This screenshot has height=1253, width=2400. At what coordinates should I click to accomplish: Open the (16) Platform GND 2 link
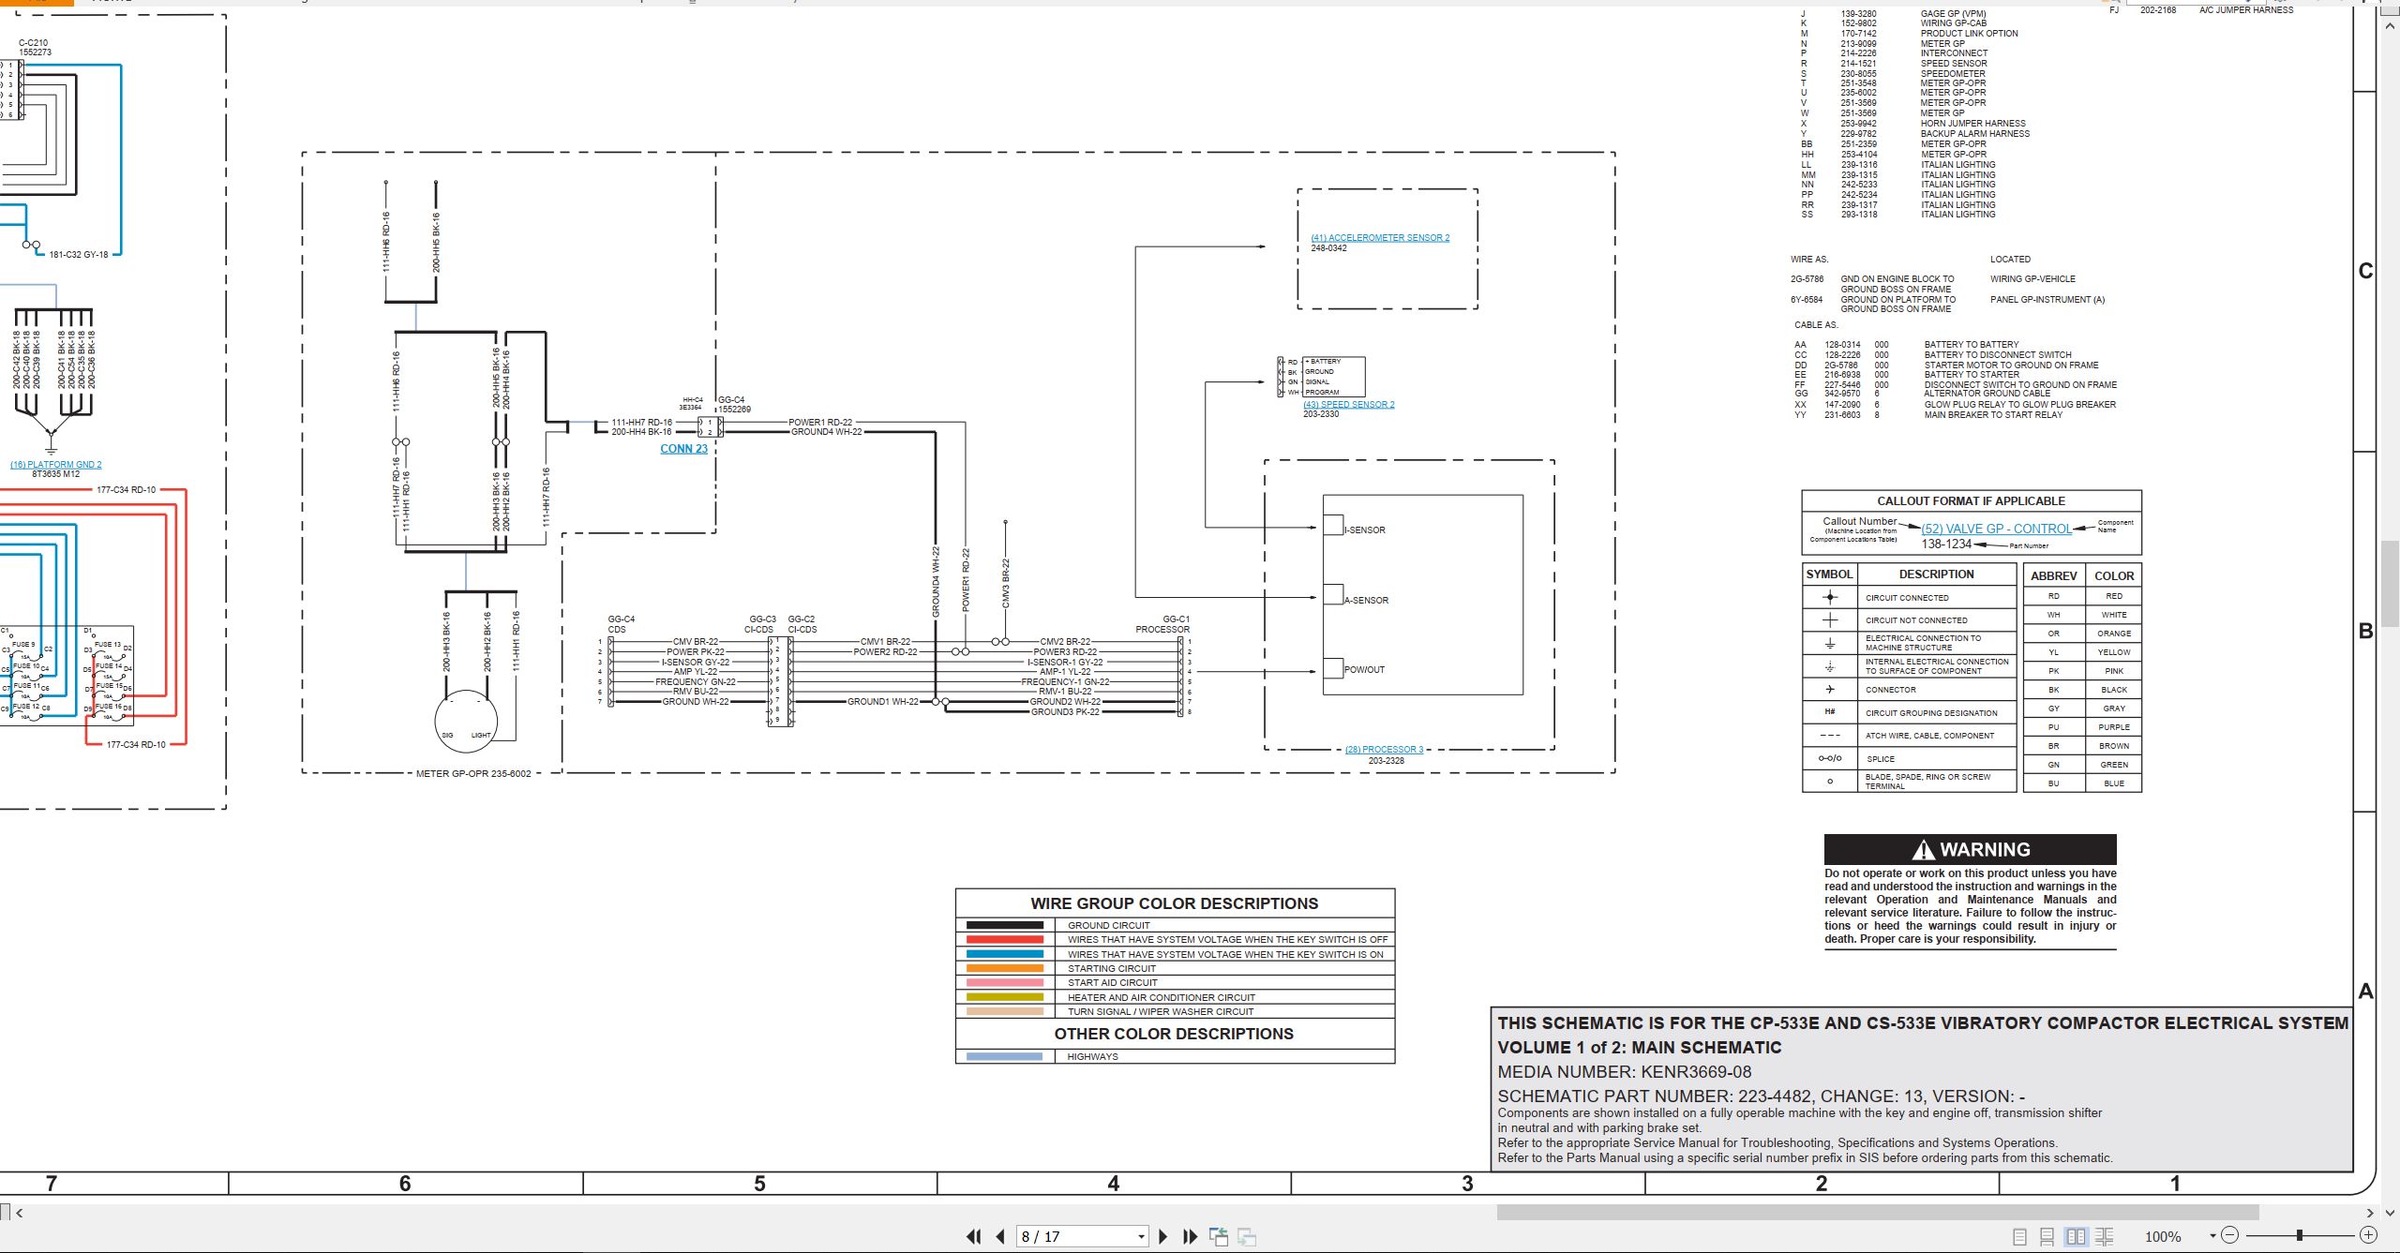click(x=55, y=464)
